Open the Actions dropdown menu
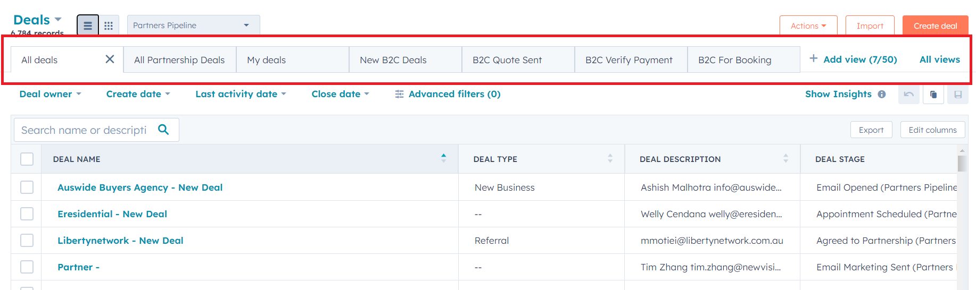The image size is (976, 290). click(808, 25)
